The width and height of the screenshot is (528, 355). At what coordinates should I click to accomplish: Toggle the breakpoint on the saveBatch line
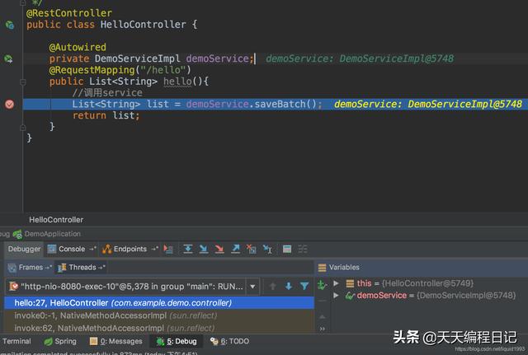9,105
